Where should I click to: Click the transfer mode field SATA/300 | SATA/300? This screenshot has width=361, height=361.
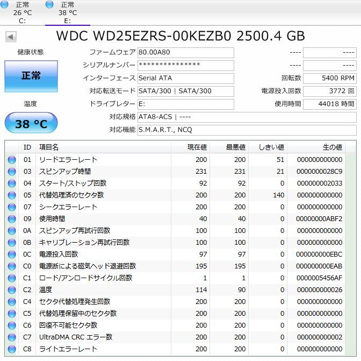(186, 91)
